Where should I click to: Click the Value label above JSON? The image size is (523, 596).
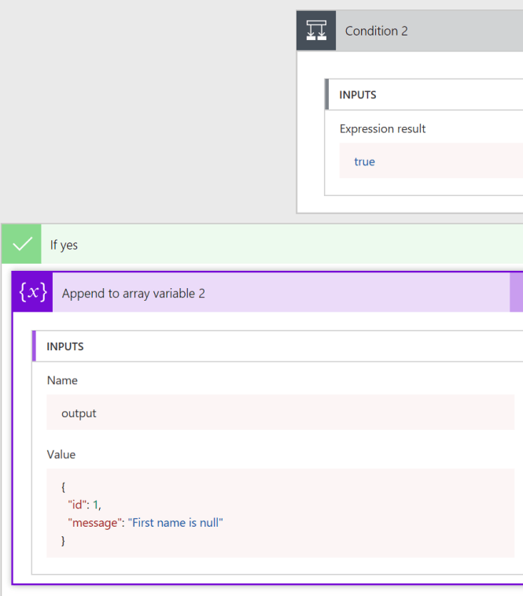coord(61,454)
